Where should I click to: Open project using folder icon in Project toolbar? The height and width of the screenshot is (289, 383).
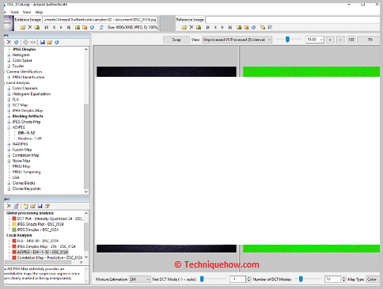(x=32, y=206)
